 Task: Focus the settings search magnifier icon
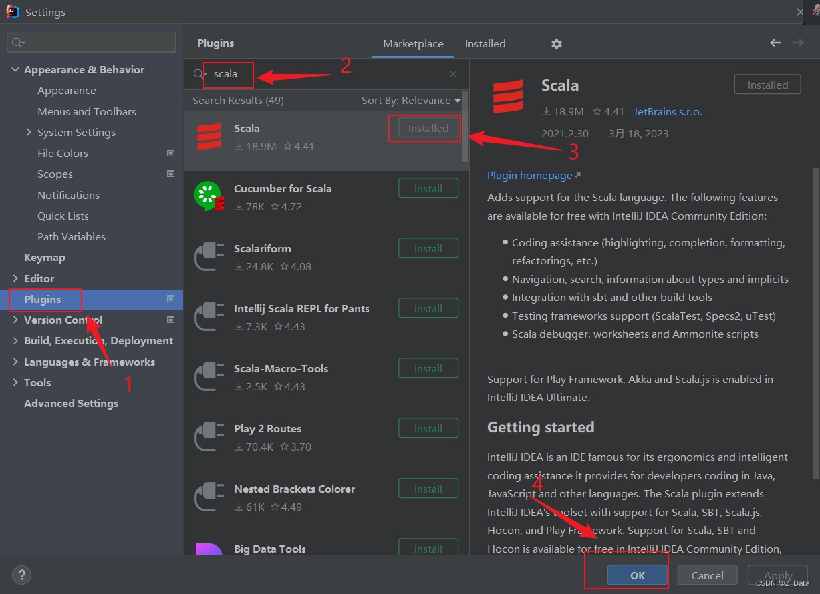pos(17,43)
